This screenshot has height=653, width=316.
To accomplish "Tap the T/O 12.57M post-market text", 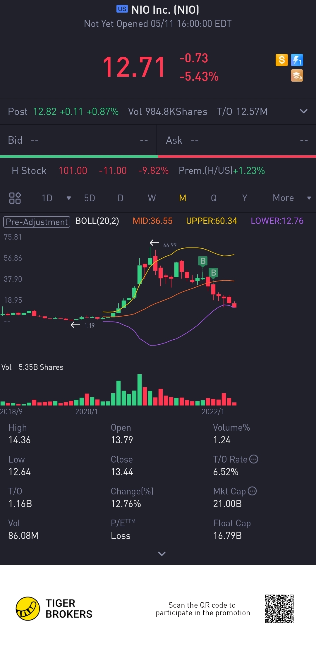I will tap(242, 111).
